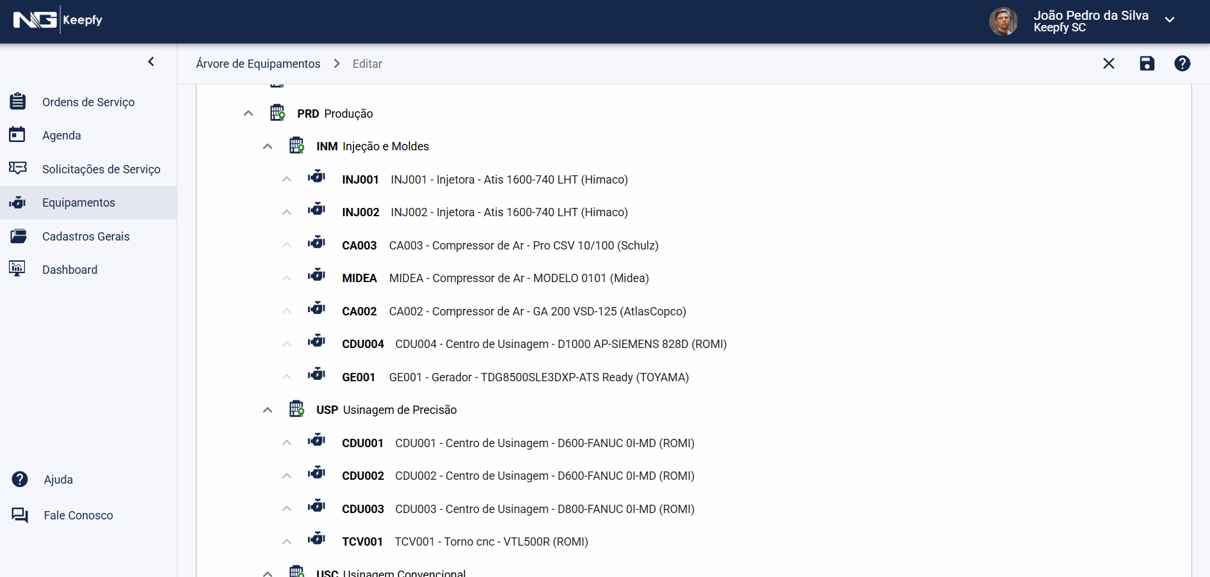Collapse the INM Injeção e Moldes node
This screenshot has height=577, width=1210.
tap(268, 146)
